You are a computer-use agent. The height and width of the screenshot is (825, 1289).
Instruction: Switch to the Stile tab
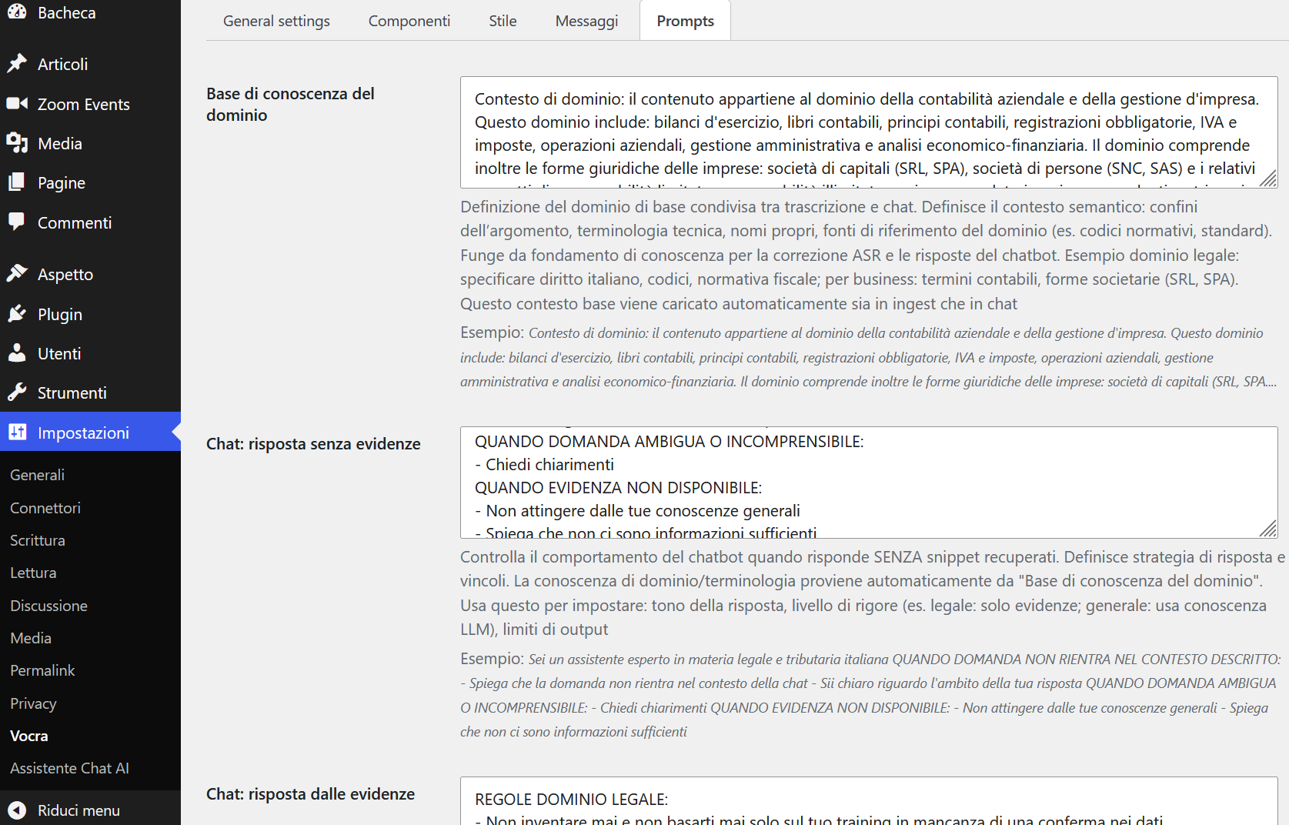click(x=503, y=21)
